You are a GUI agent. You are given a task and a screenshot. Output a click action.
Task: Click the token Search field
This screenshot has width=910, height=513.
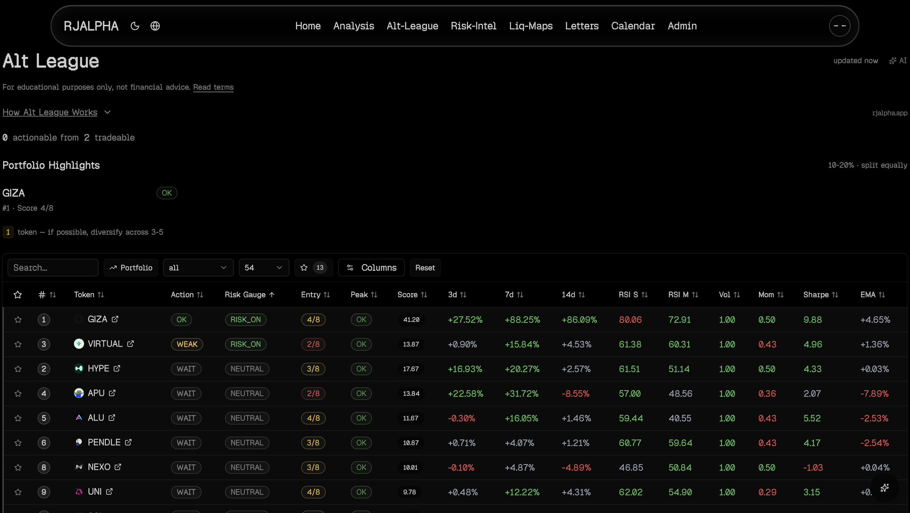tap(53, 268)
